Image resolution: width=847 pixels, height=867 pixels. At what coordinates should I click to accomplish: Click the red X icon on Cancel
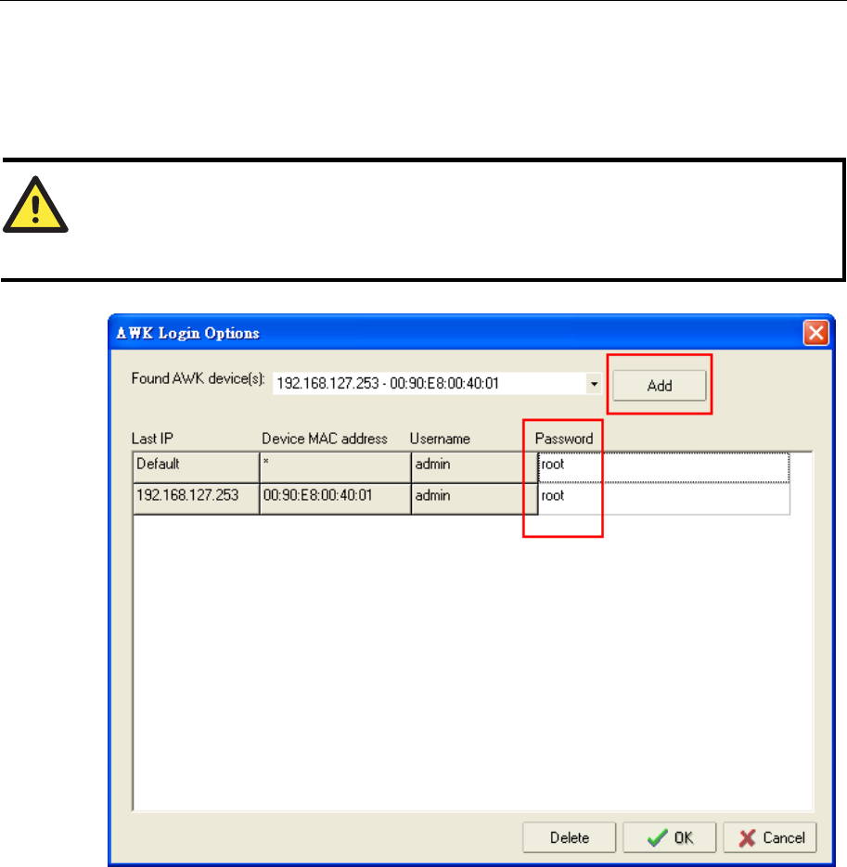pyautogui.click(x=748, y=838)
